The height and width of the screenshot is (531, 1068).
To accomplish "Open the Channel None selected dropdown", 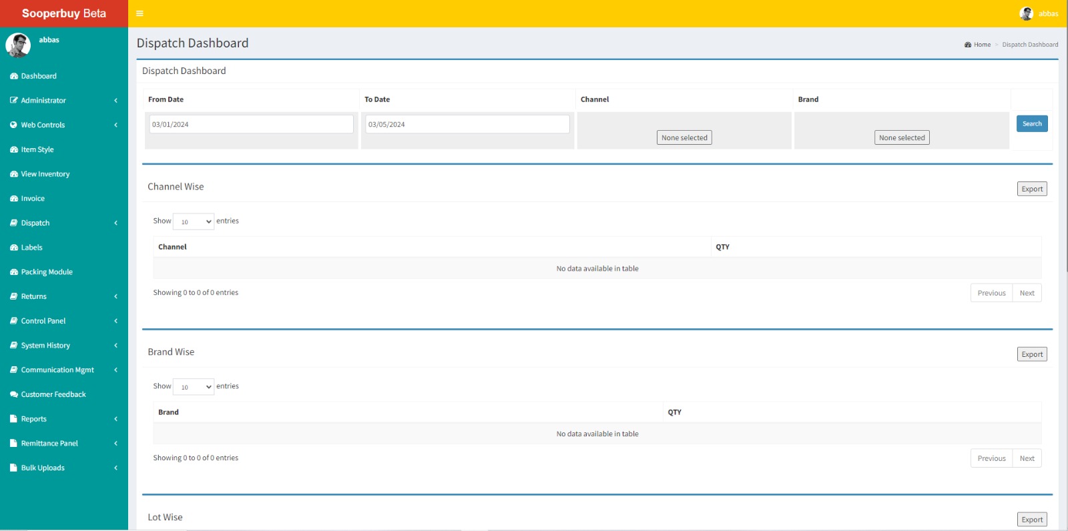I will pyautogui.click(x=684, y=137).
